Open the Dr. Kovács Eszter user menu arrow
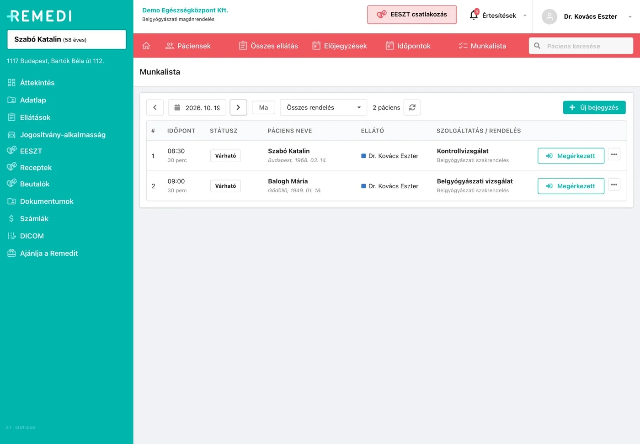This screenshot has width=640, height=444. click(x=630, y=17)
